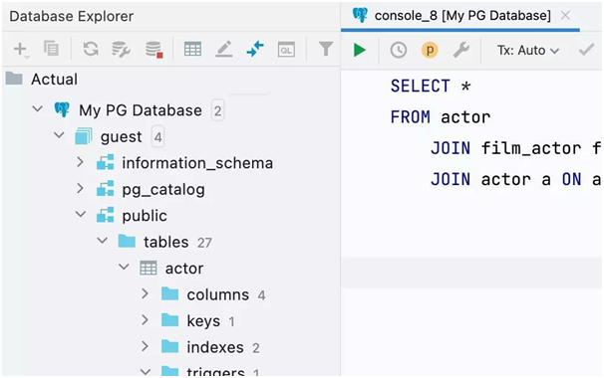Click the Edit source pencil icon
604x378 pixels.
224,50
